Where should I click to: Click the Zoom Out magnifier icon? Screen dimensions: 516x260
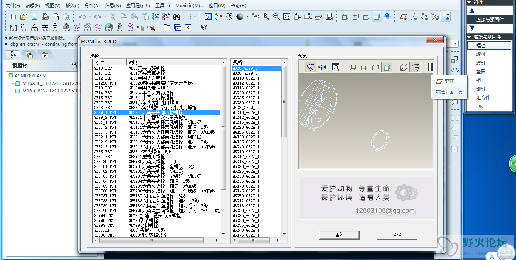[276, 17]
